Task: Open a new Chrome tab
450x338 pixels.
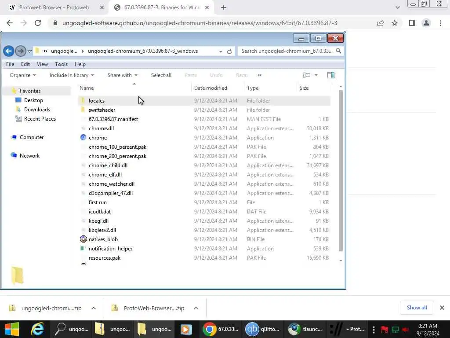Action: tap(224, 8)
